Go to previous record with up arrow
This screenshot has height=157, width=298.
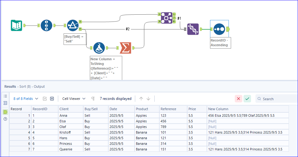pos(141,99)
